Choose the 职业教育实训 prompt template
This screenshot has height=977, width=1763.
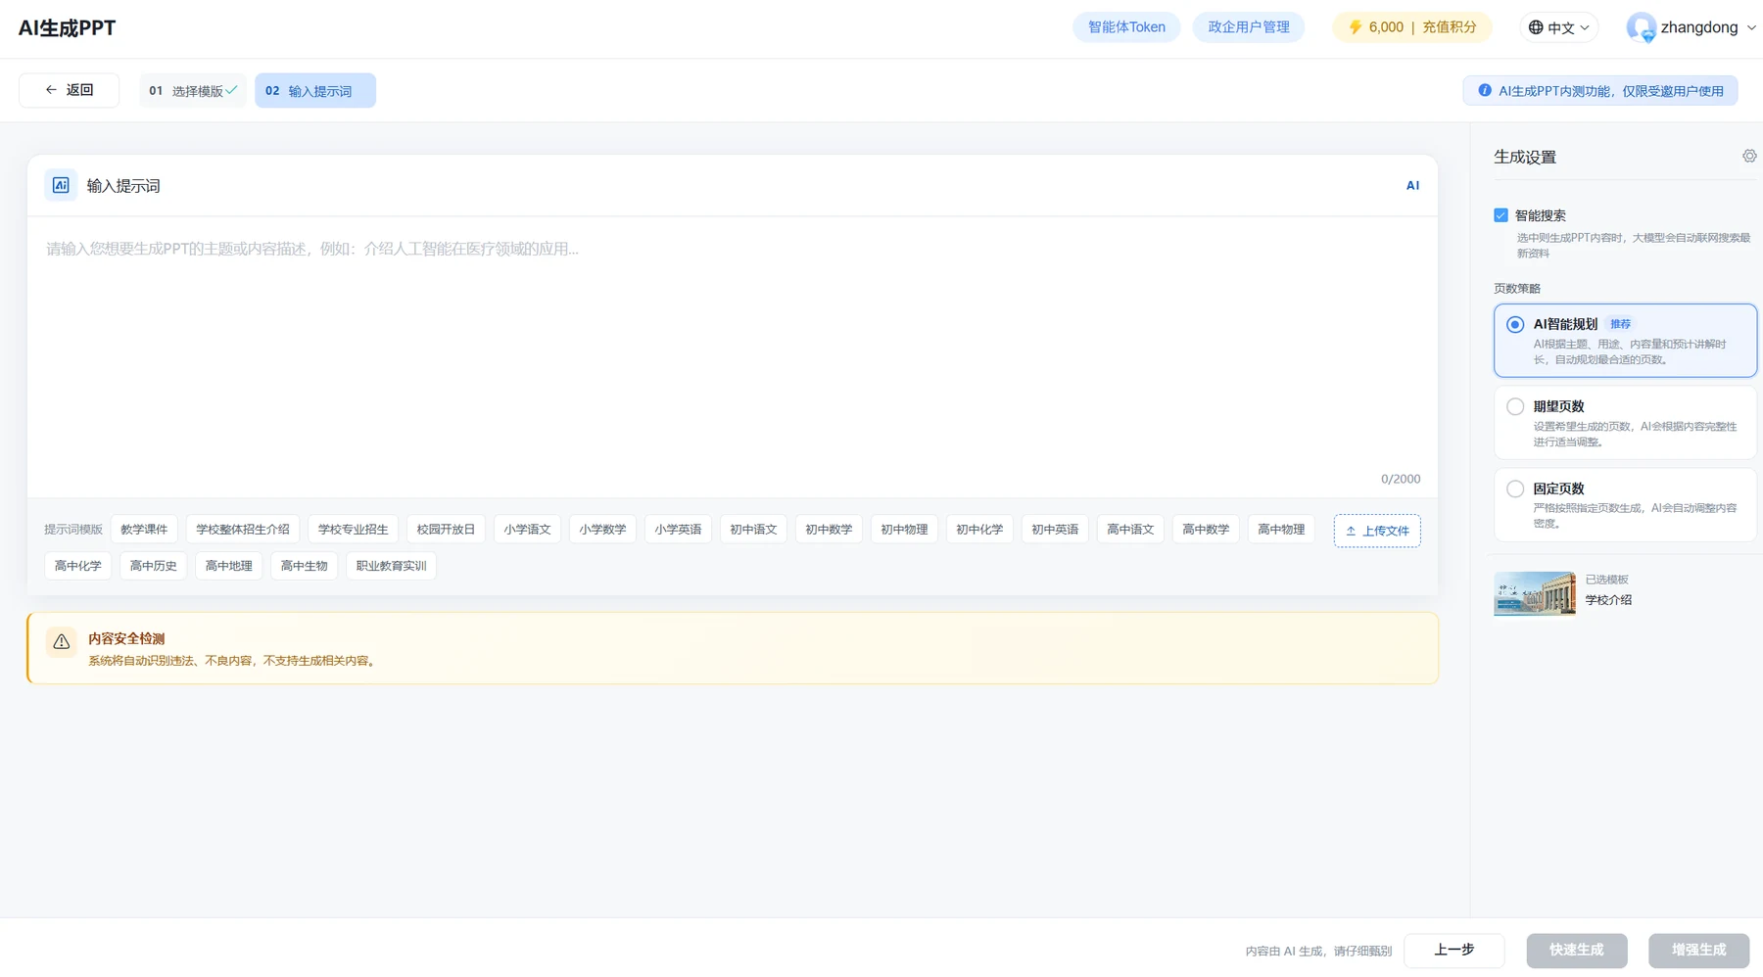(392, 566)
